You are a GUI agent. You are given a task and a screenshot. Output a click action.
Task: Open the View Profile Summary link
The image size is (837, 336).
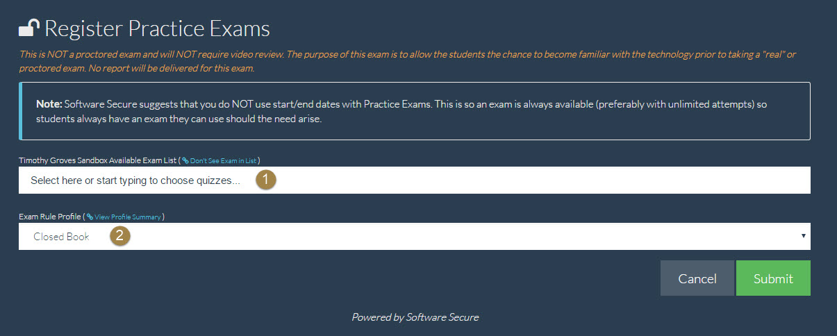pos(128,217)
